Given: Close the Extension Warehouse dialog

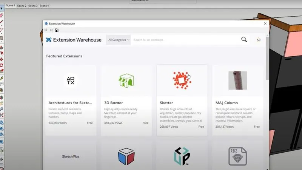Looking at the screenshot, I should 265,23.
